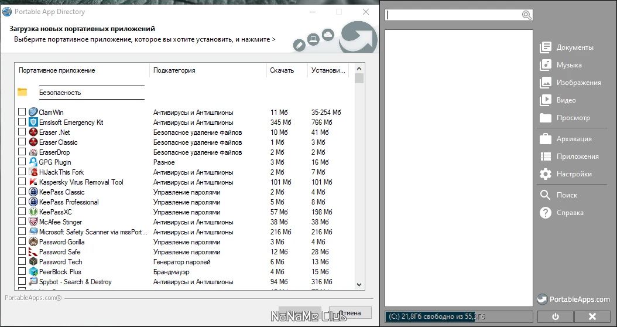Check the KeePassXC checkbox
This screenshot has height=327, width=617.
pos(22,212)
